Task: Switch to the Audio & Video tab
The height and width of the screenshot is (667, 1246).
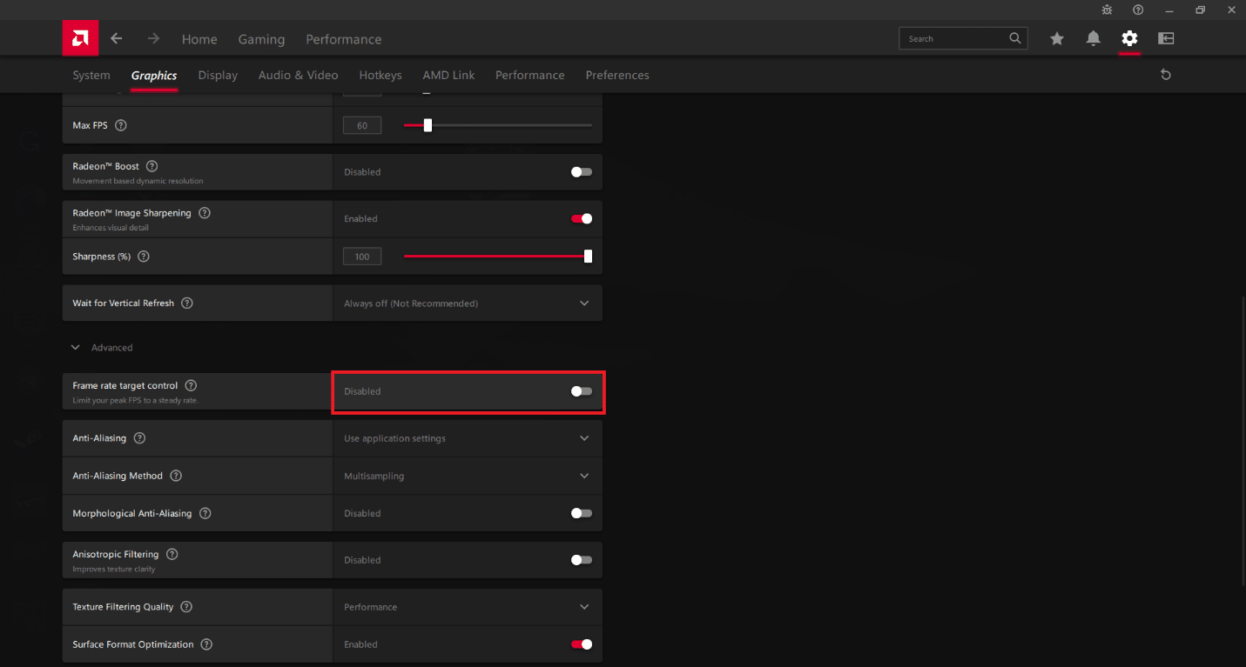Action: click(298, 75)
